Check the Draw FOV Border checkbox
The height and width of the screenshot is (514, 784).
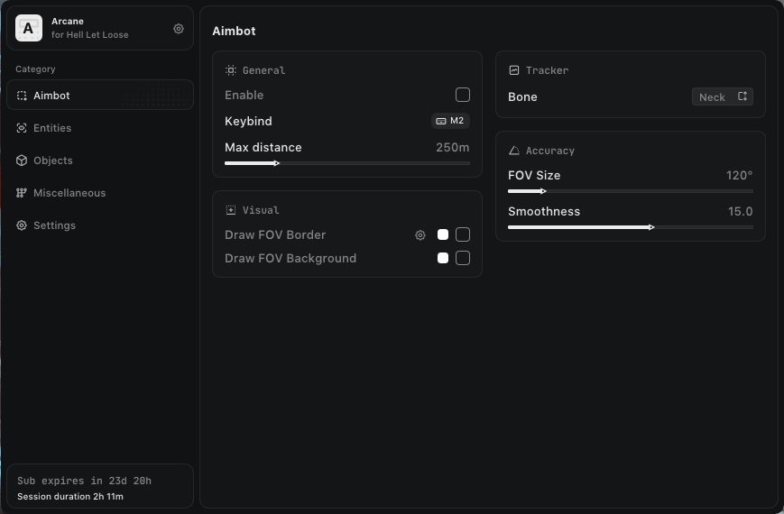pos(463,234)
